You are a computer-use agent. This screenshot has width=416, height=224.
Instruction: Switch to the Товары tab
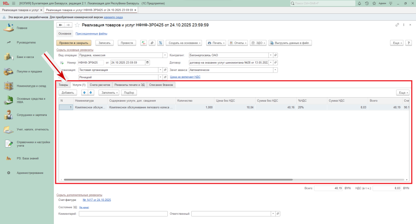click(x=63, y=85)
